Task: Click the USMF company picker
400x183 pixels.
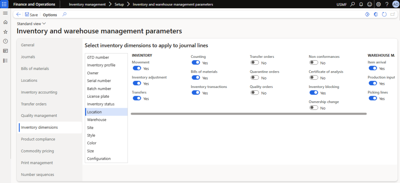Action: tap(341, 4)
